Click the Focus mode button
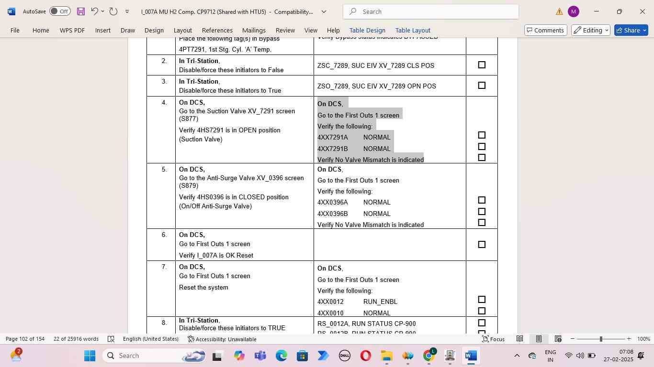 tap(493, 339)
